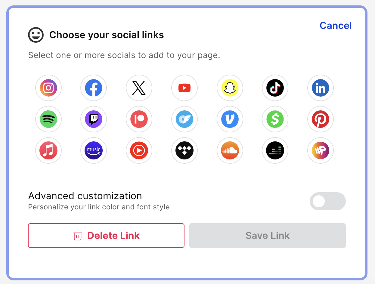Choose the Venmo icon

(x=230, y=119)
